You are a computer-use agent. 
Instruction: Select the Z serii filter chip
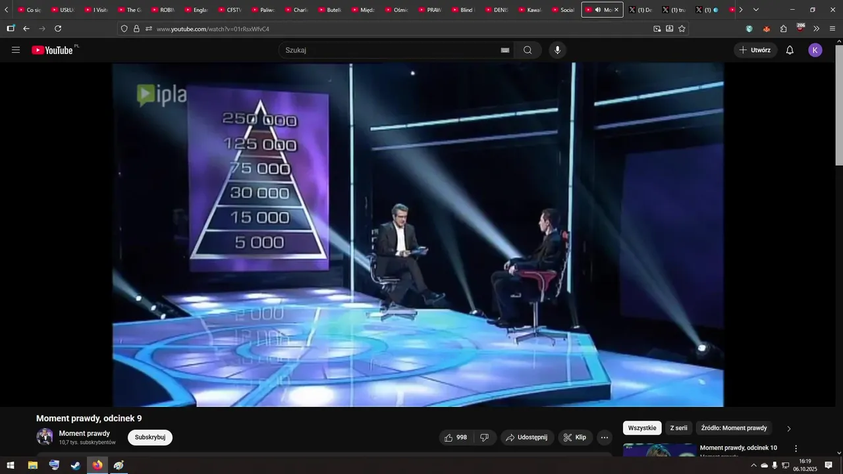point(678,428)
